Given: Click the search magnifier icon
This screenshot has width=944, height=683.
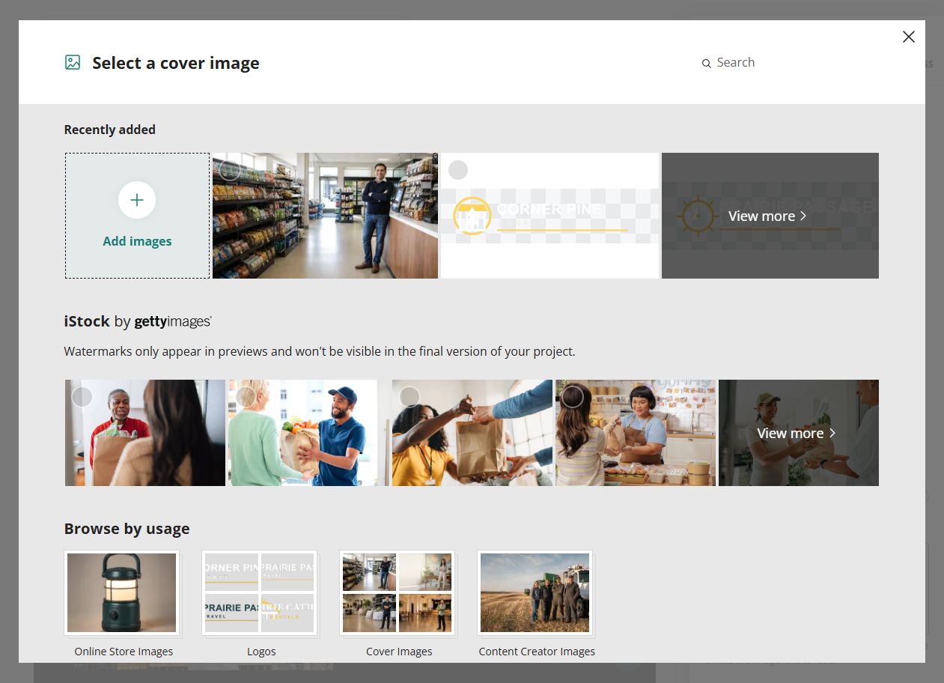Looking at the screenshot, I should click(x=706, y=64).
